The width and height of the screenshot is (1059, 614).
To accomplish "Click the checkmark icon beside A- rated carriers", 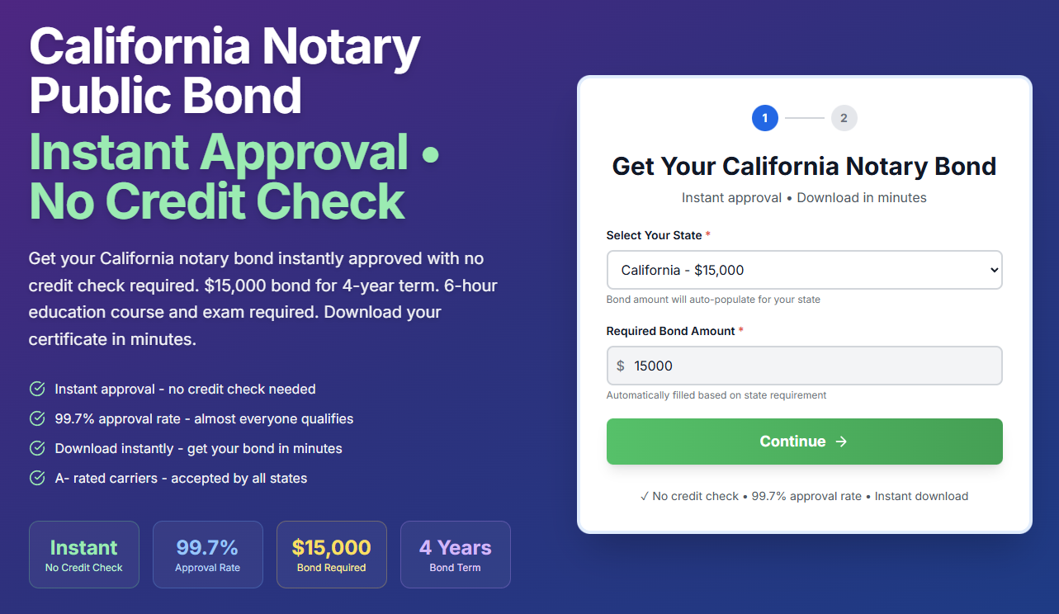I will [x=37, y=478].
